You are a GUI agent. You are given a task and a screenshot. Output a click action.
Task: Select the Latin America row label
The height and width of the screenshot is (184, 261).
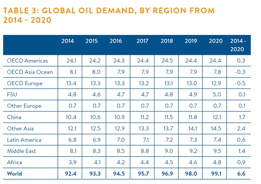25,140
